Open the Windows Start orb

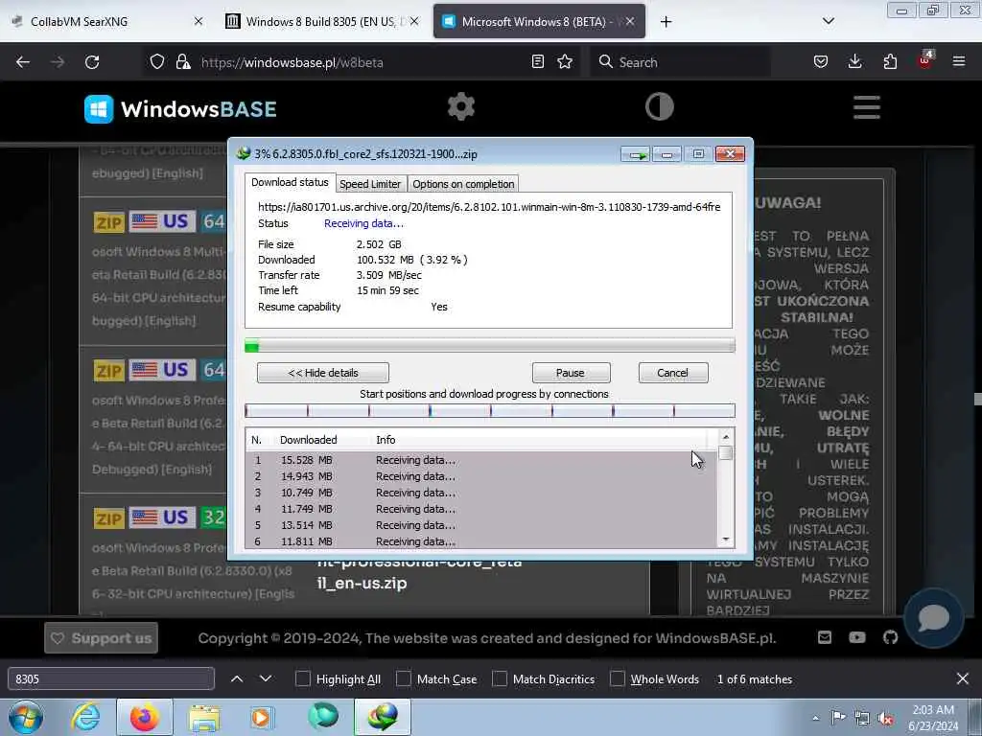26,717
